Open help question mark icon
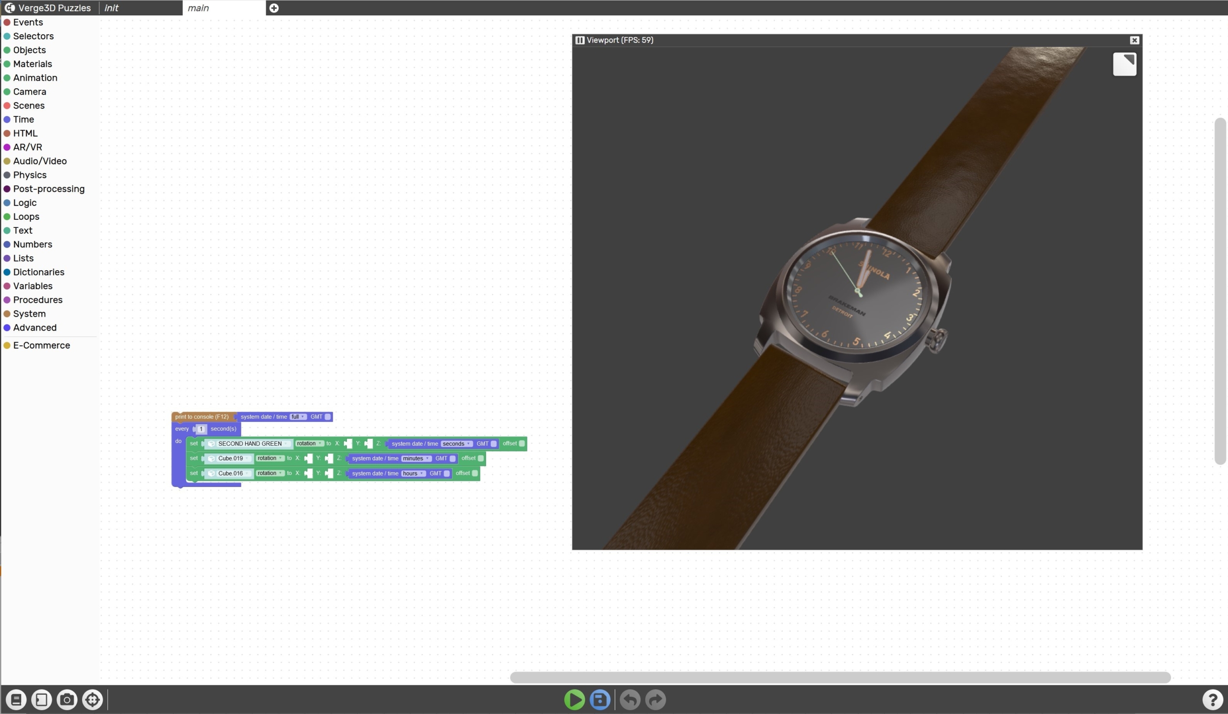Viewport: 1228px width, 714px height. click(x=1212, y=700)
